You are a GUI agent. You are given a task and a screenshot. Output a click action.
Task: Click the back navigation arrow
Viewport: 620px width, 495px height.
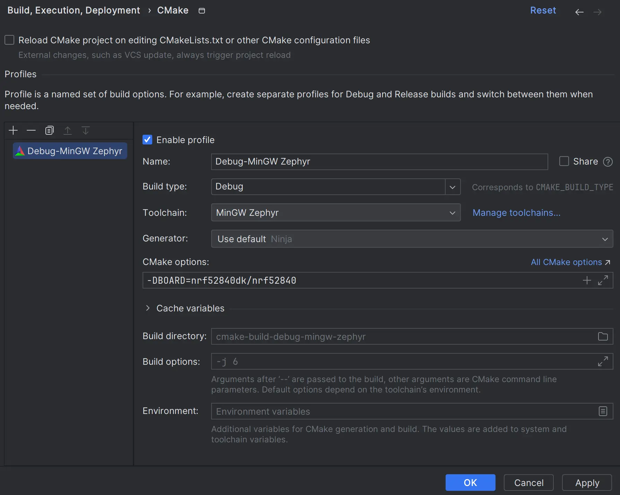(x=579, y=12)
